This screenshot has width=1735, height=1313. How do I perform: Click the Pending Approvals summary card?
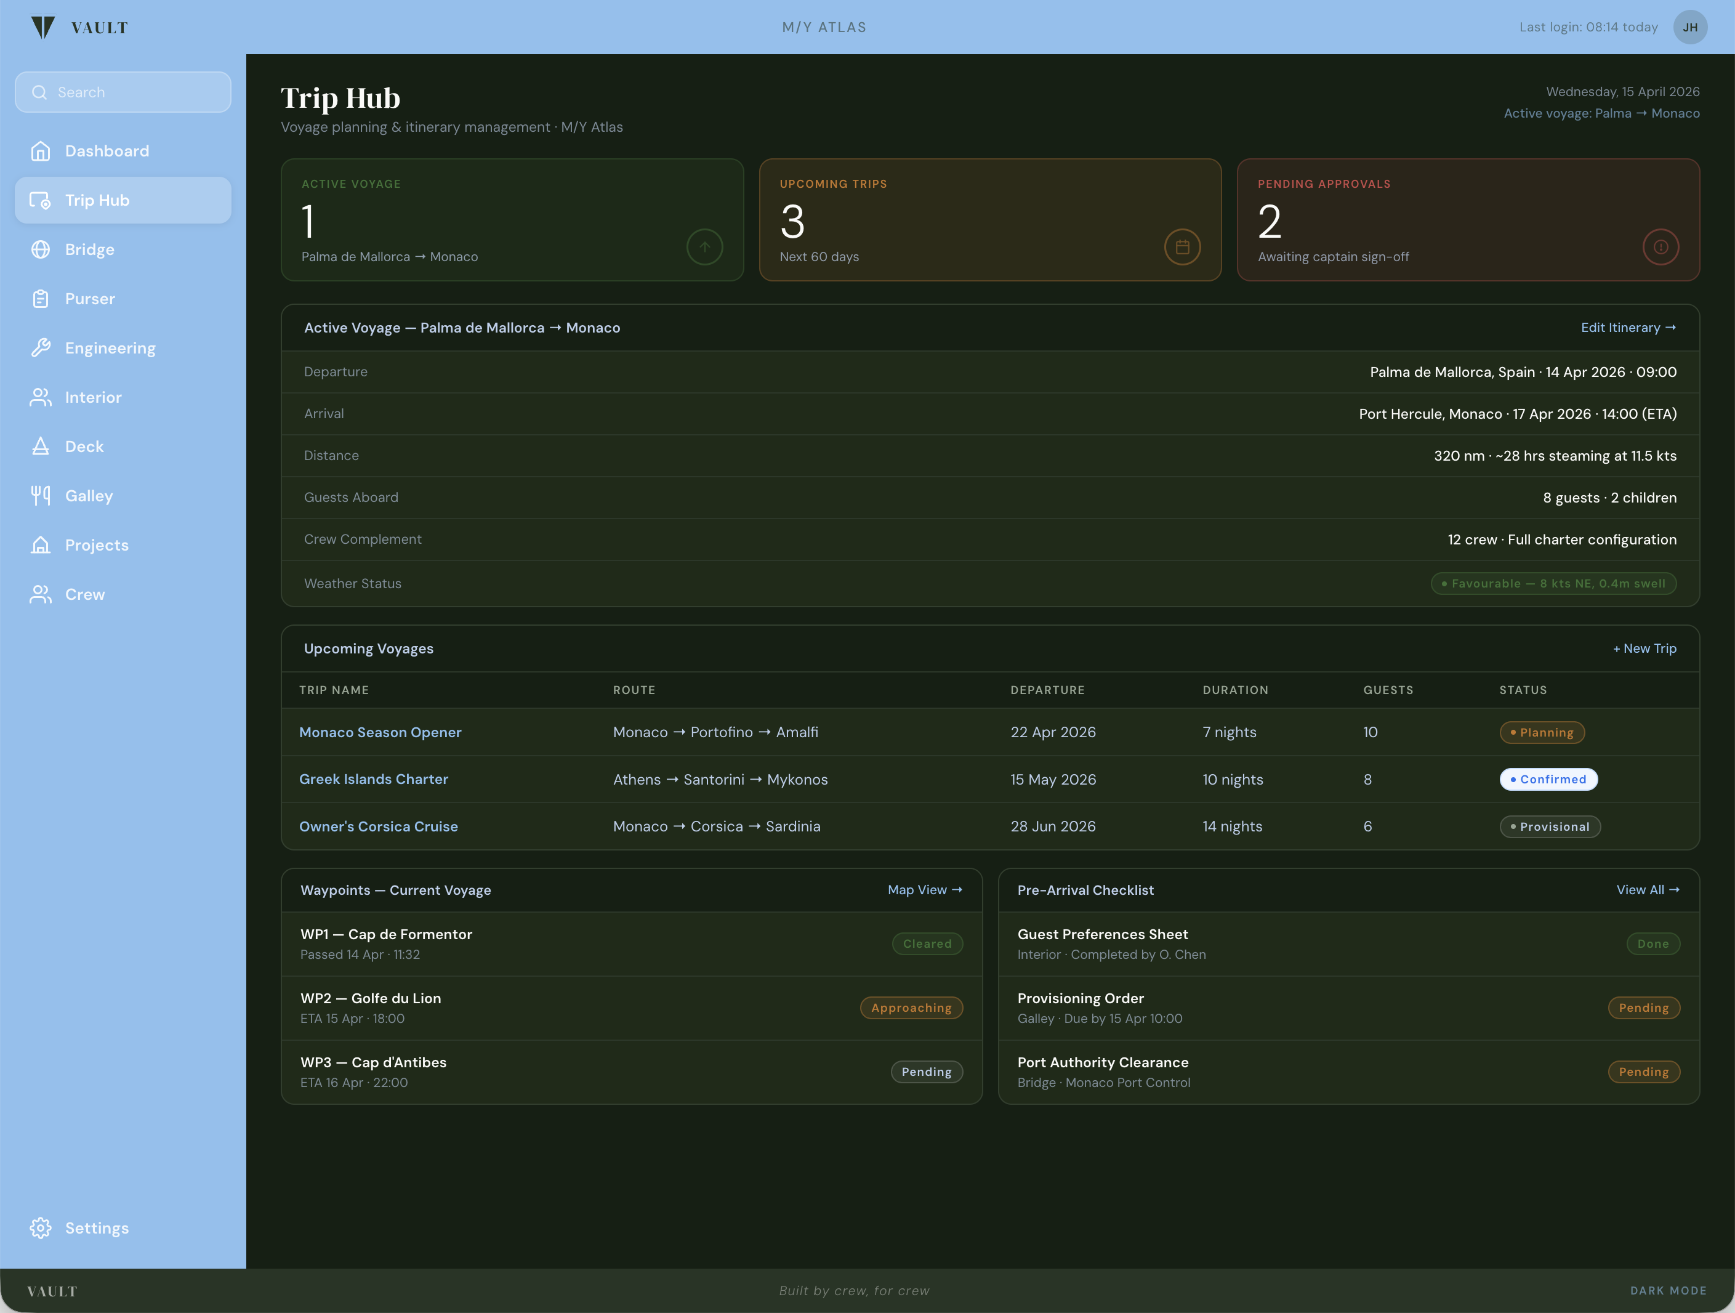1468,220
